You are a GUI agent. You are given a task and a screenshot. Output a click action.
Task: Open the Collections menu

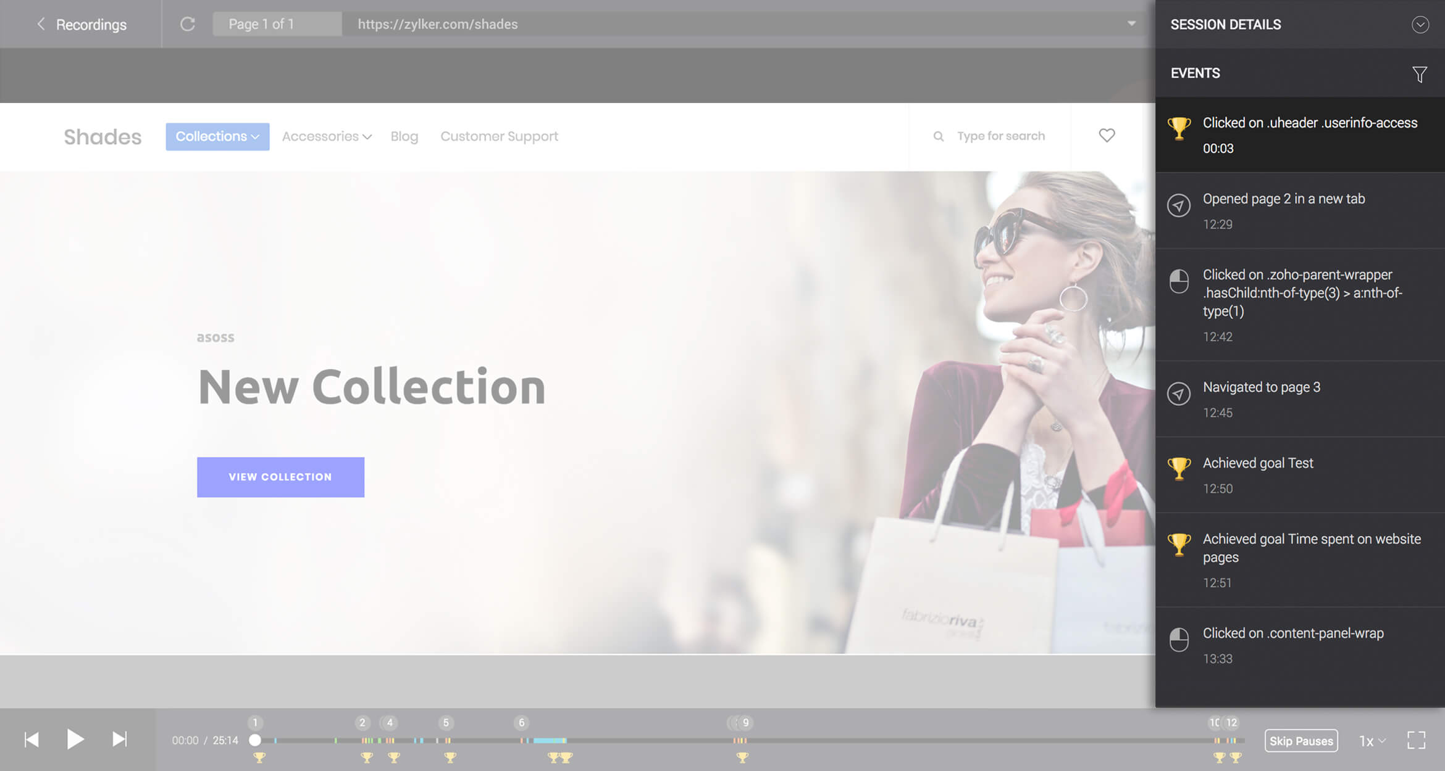click(217, 136)
